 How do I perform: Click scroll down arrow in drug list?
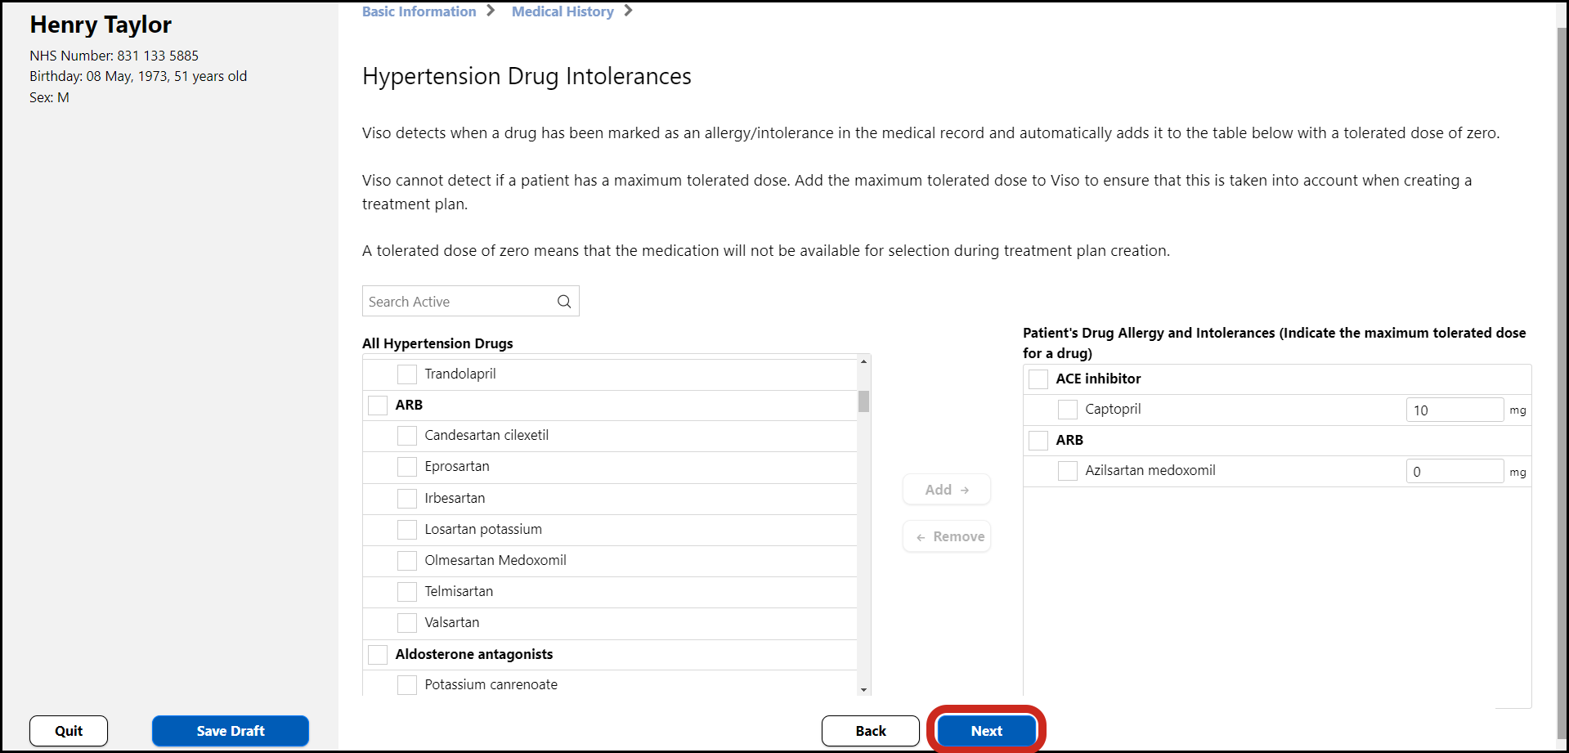click(x=863, y=689)
